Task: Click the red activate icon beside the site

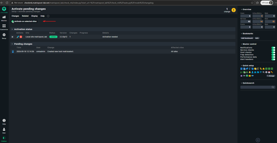Action: point(21,37)
